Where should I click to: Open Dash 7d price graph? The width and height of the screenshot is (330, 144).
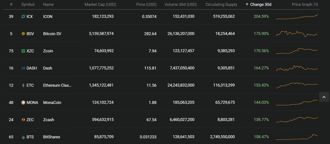click(297, 68)
